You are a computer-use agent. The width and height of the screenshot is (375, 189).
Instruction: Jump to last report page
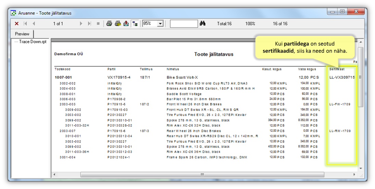(x=89, y=24)
